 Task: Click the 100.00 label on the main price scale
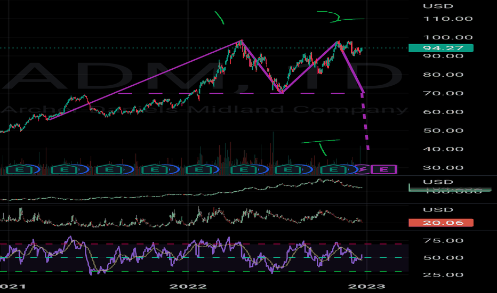448,37
